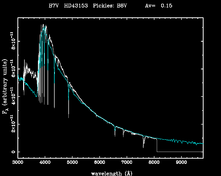The height and width of the screenshot is (176, 221).
Task: Click the 4000 x-axis tick label
Action: click(x=45, y=163)
